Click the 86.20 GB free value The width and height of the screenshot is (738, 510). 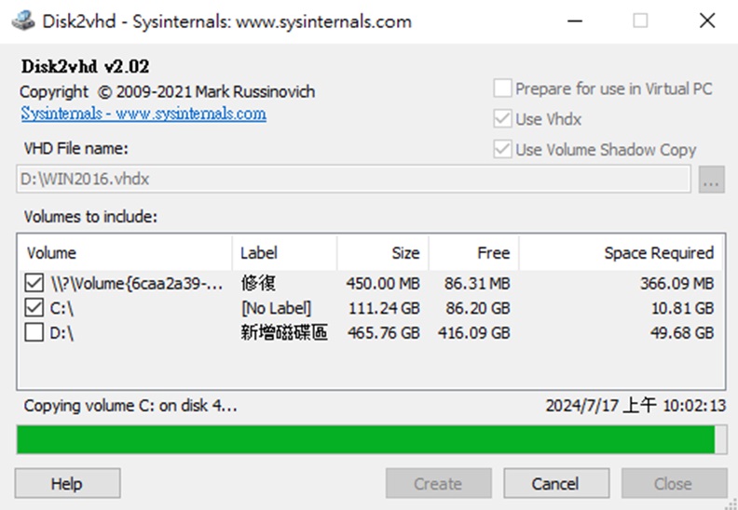coord(478,308)
